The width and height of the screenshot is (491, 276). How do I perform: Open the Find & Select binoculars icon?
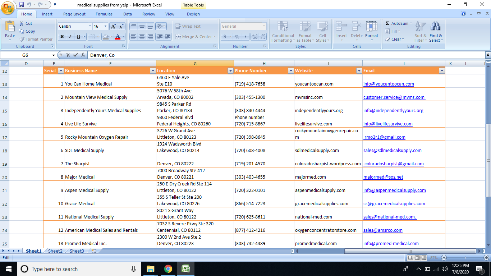436,27
